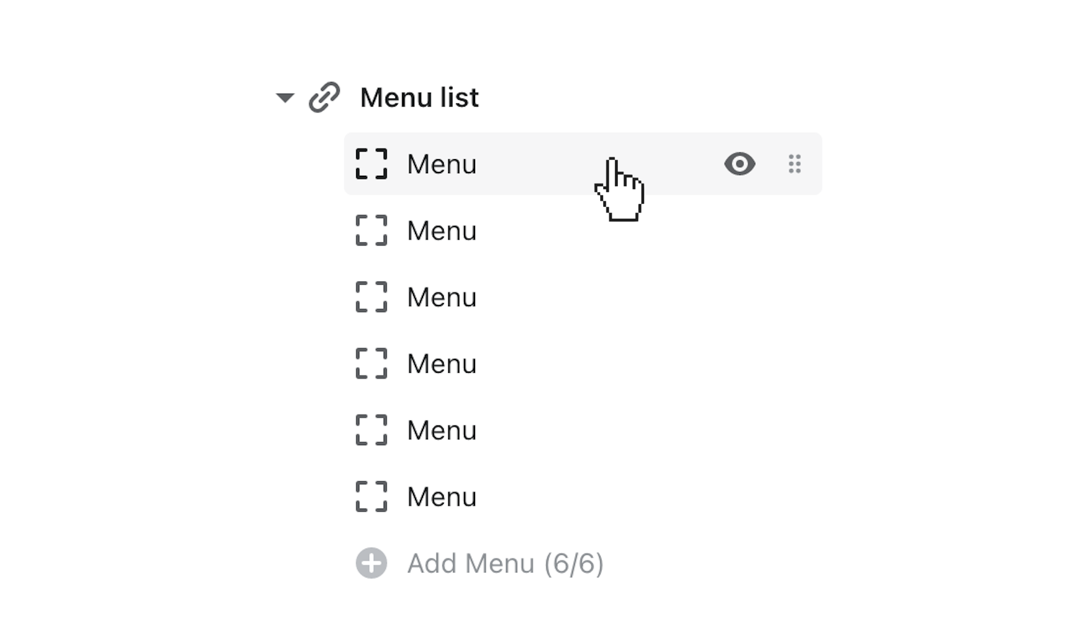The image size is (1085, 644).
Task: Open the sixth Menu block
Action: 441,496
